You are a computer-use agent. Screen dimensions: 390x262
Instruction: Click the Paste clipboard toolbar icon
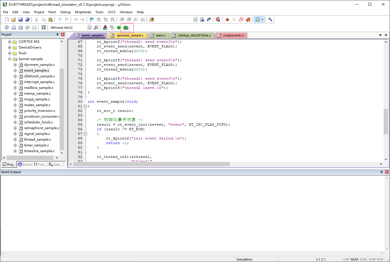[x=50, y=20]
